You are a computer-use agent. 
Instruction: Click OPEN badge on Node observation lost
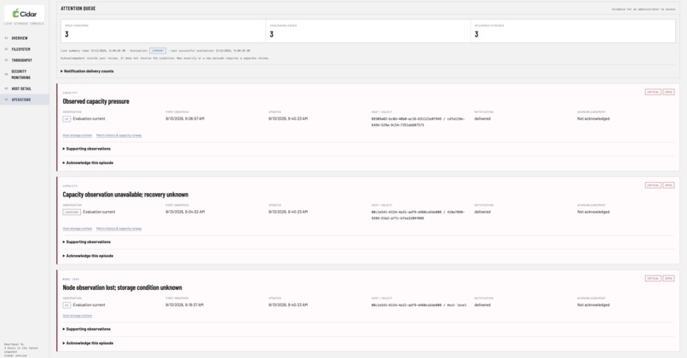pyautogui.click(x=668, y=278)
